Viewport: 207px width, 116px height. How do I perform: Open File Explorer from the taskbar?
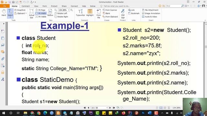tap(25, 113)
